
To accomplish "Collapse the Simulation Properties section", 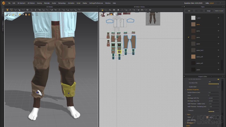I will pos(186,90).
